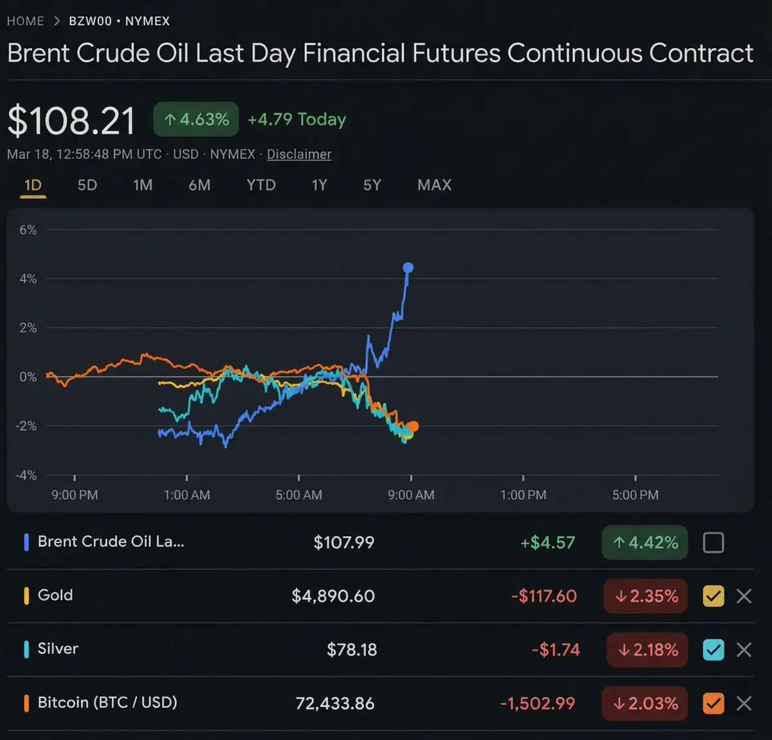
Task: Click the Brent Crude Oil up 4.42% badge
Action: (x=645, y=543)
